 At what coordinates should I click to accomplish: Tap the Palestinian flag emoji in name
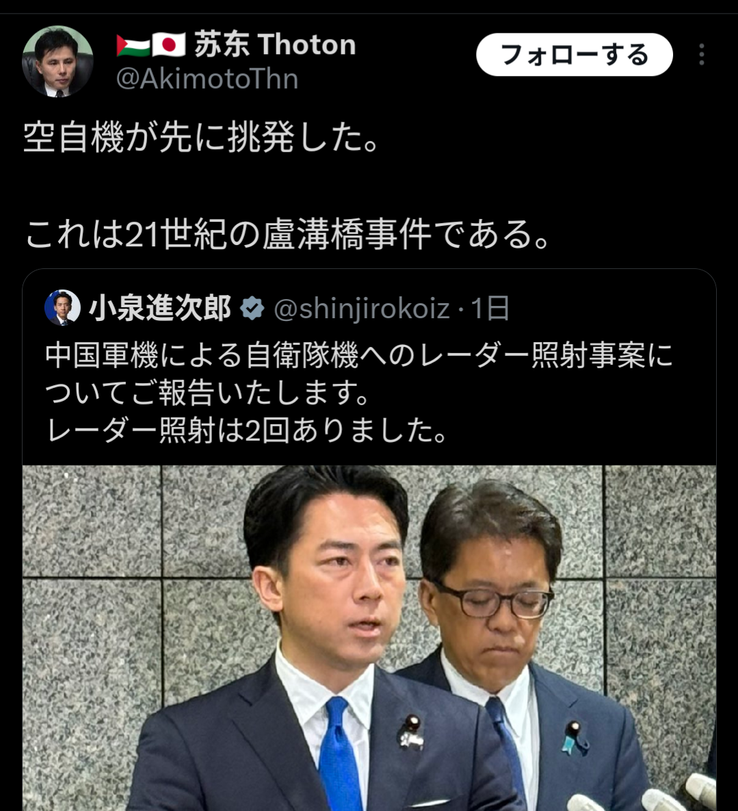pos(133,46)
